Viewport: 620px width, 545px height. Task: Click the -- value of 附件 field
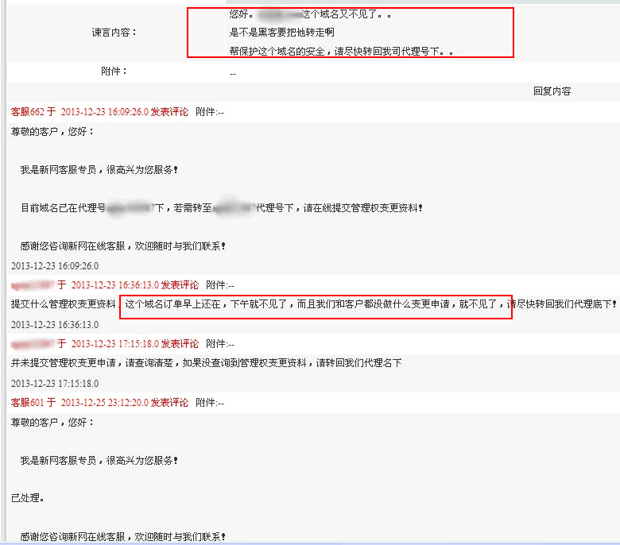(x=233, y=74)
